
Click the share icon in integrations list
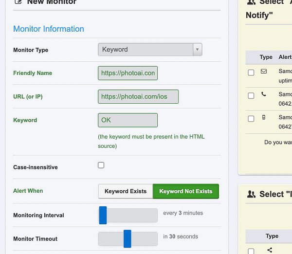click(x=270, y=250)
